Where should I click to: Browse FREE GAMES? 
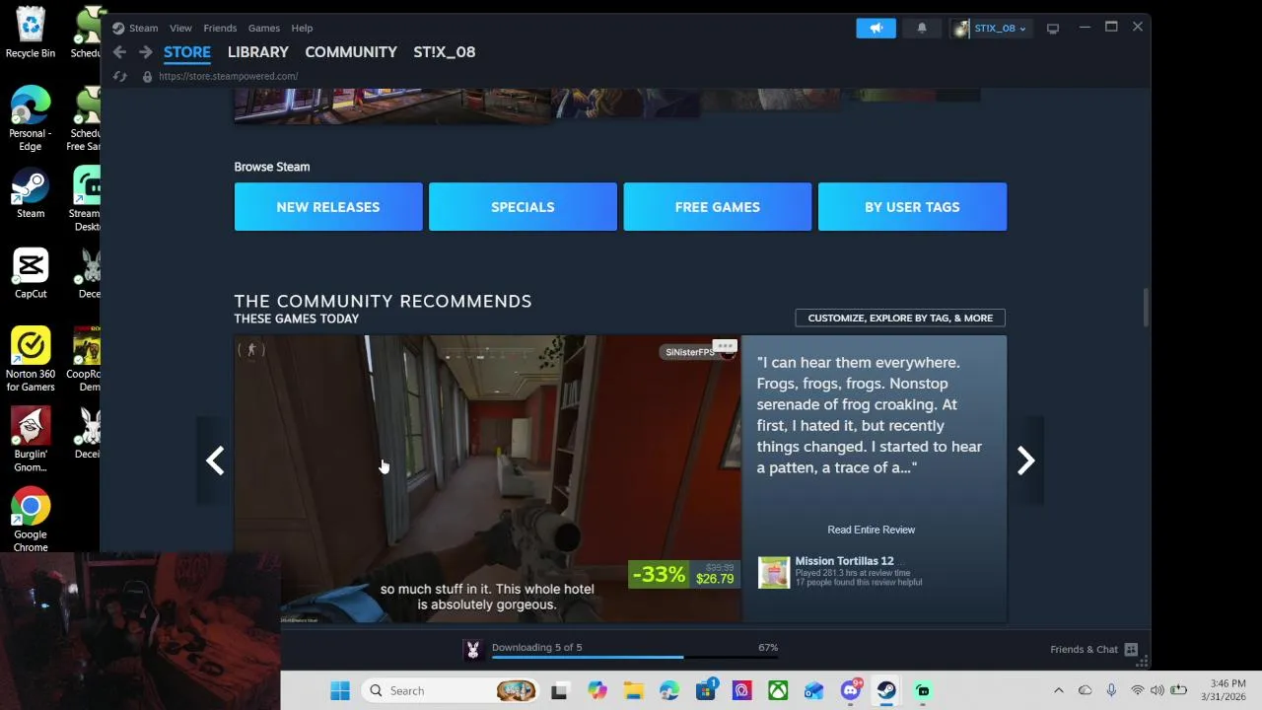pos(718,207)
